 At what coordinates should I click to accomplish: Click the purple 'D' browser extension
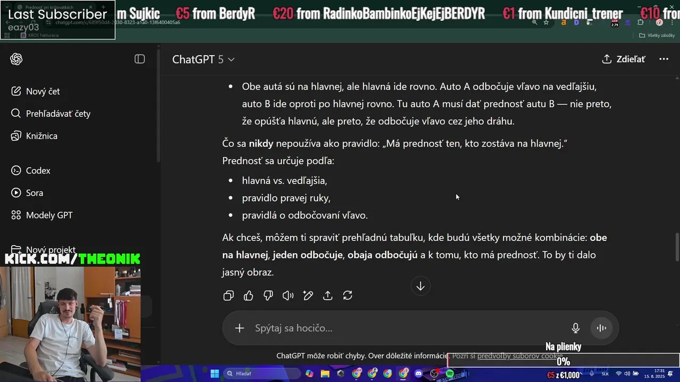point(577,22)
